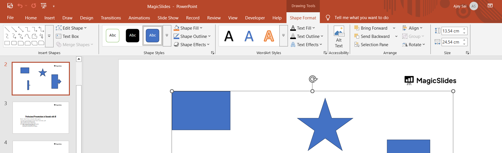Image resolution: width=502 pixels, height=153 pixels.
Task: Open the Rotate dropdown
Action: tap(414, 44)
